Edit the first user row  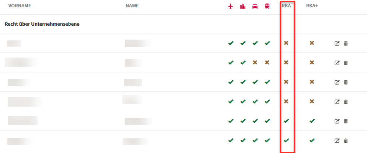pos(337,43)
